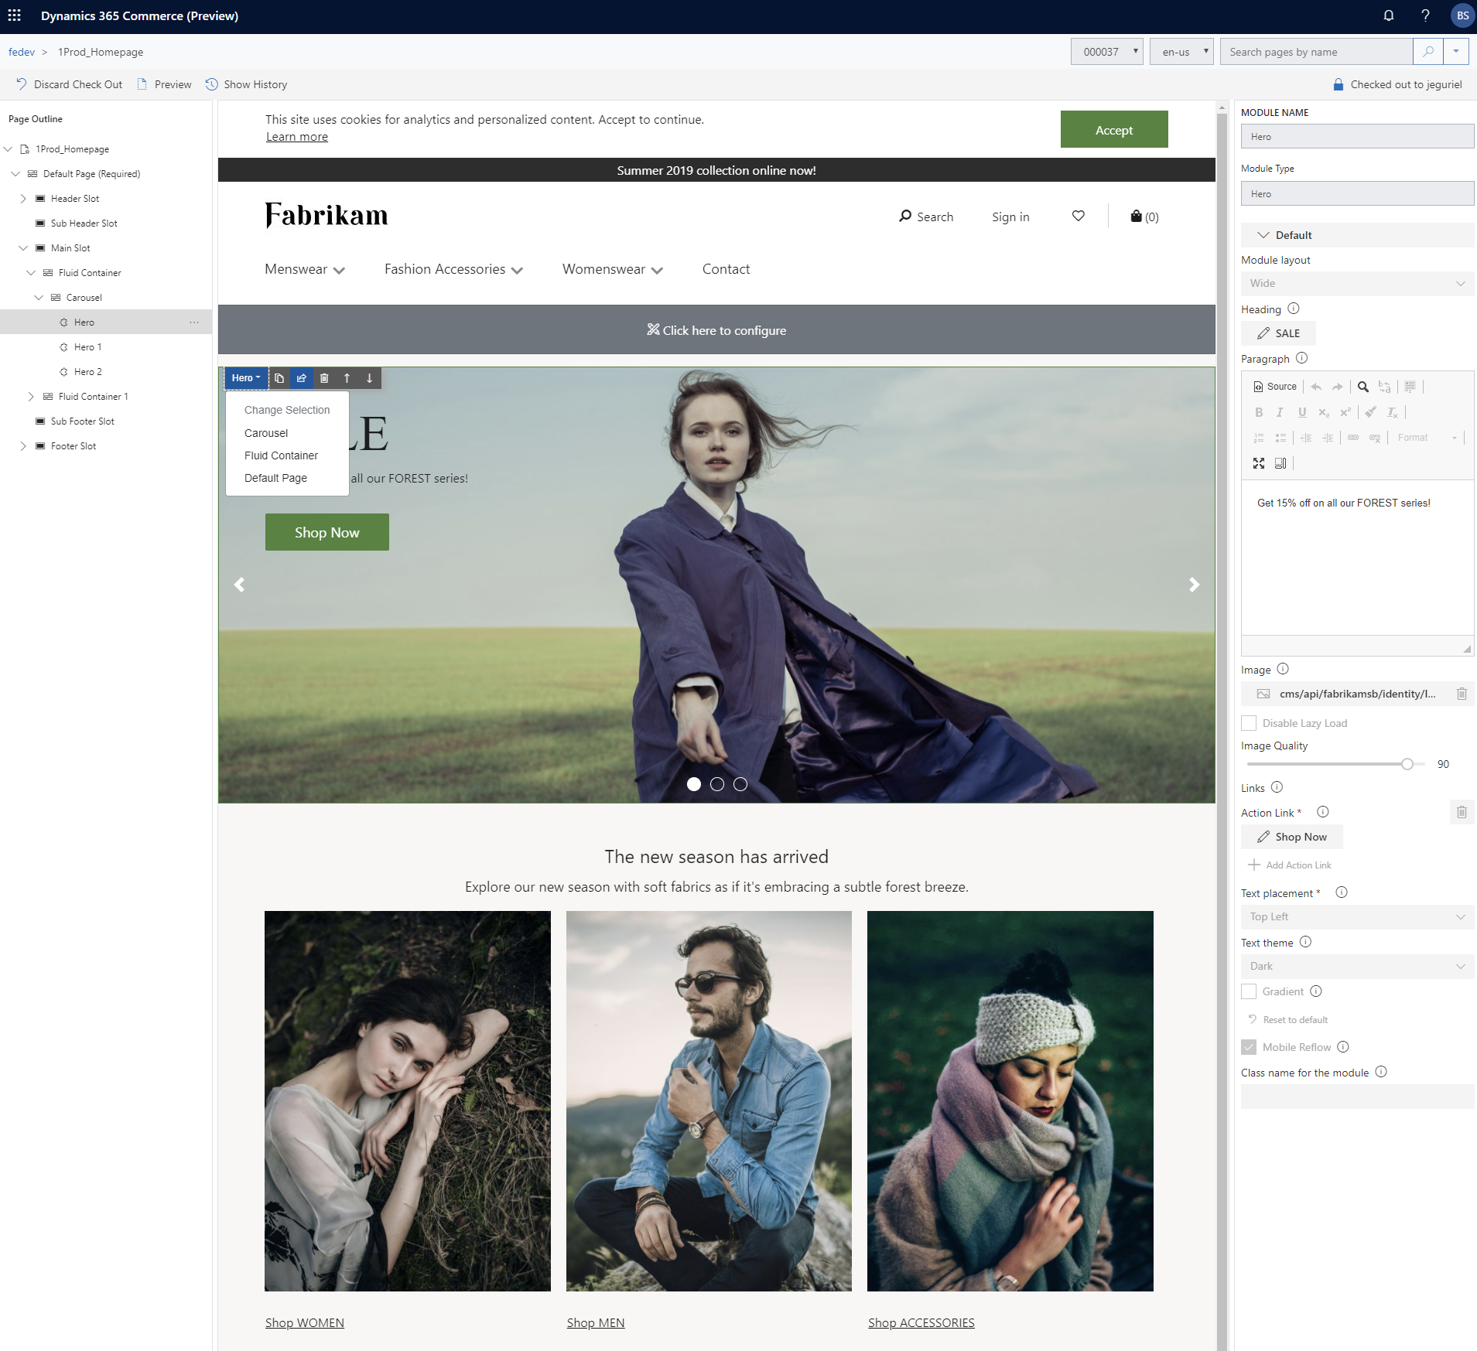Expand Fluid Container 1 in outline
Viewport: 1477px width, 1351px height.
click(31, 397)
